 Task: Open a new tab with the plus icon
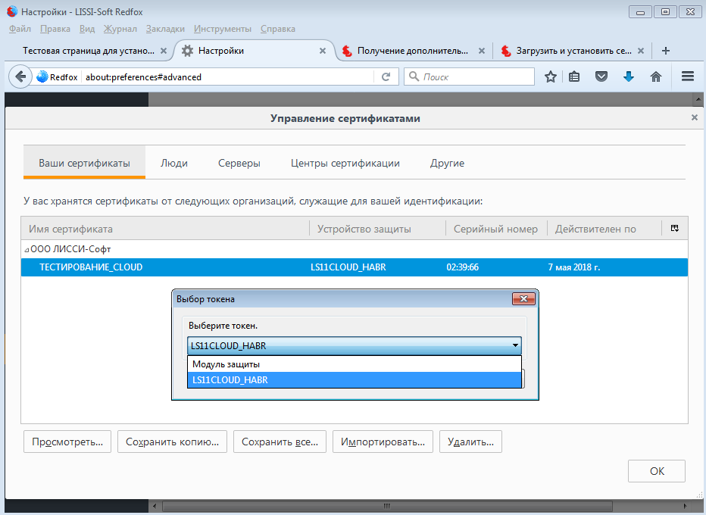tap(666, 51)
